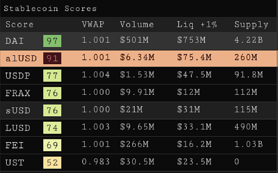Click USDP supply 91.8M
This screenshot has width=278, height=173.
(249, 75)
